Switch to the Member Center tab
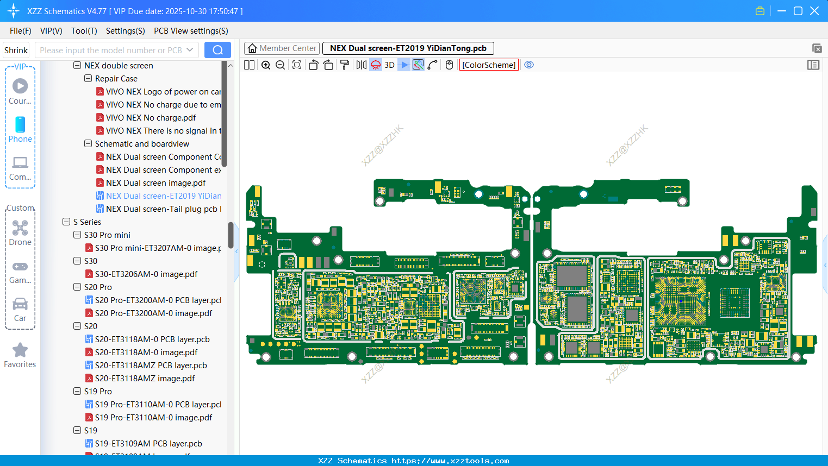 tap(282, 48)
